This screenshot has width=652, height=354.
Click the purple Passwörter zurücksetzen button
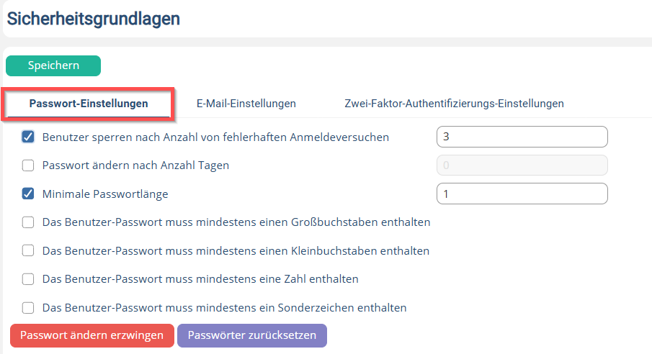point(252,335)
